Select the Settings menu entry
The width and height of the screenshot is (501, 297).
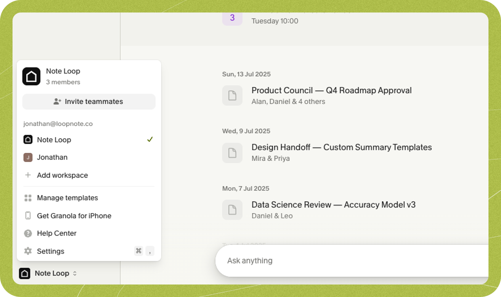click(x=51, y=251)
